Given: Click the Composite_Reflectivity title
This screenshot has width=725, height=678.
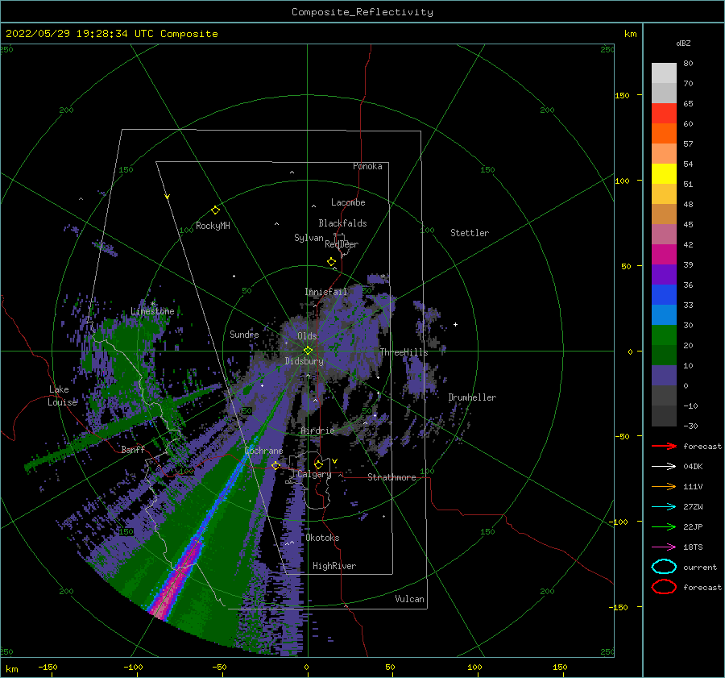Looking at the screenshot, I should point(362,12).
